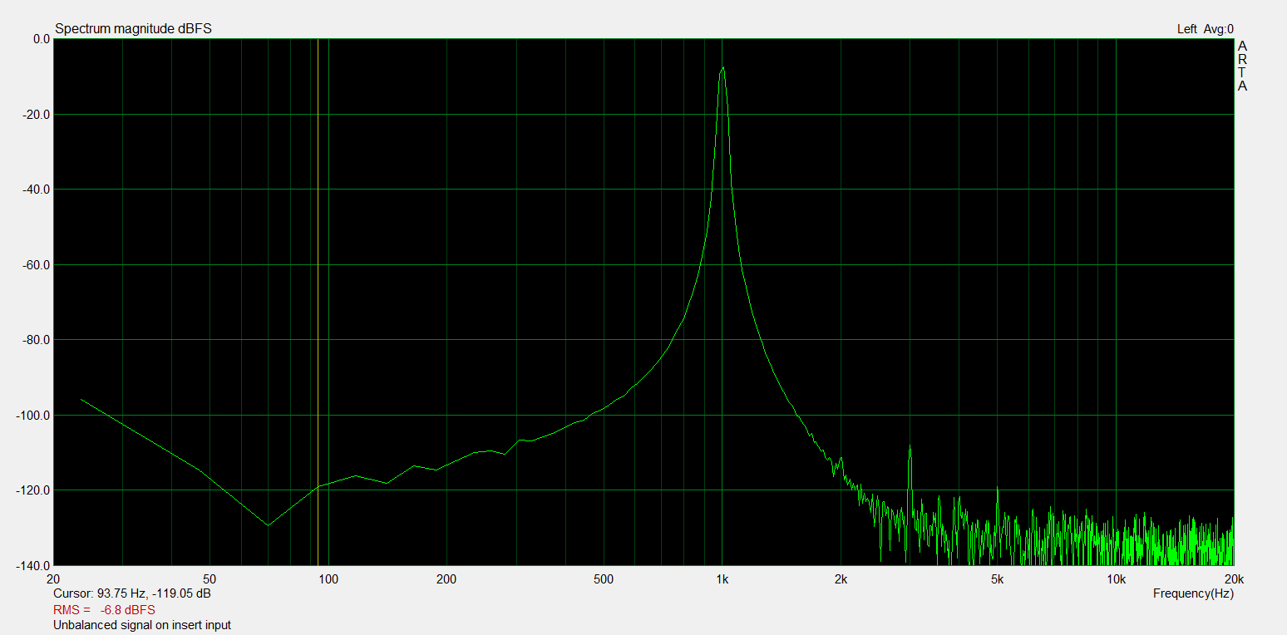
Task: Click the '100' frequency axis tick label
Action: 328,579
